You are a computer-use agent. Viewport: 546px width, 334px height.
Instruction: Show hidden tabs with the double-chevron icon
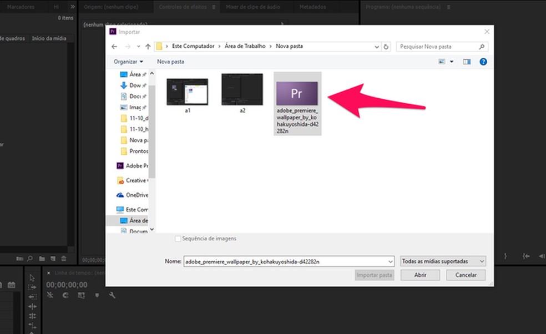click(x=73, y=7)
